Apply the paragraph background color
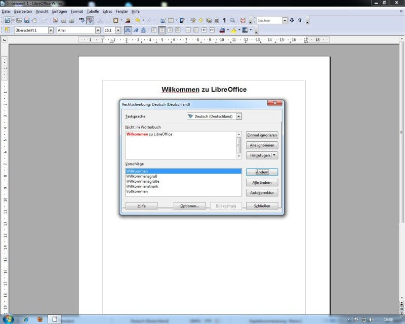Viewport: 405px width, 324px height. tap(245, 30)
